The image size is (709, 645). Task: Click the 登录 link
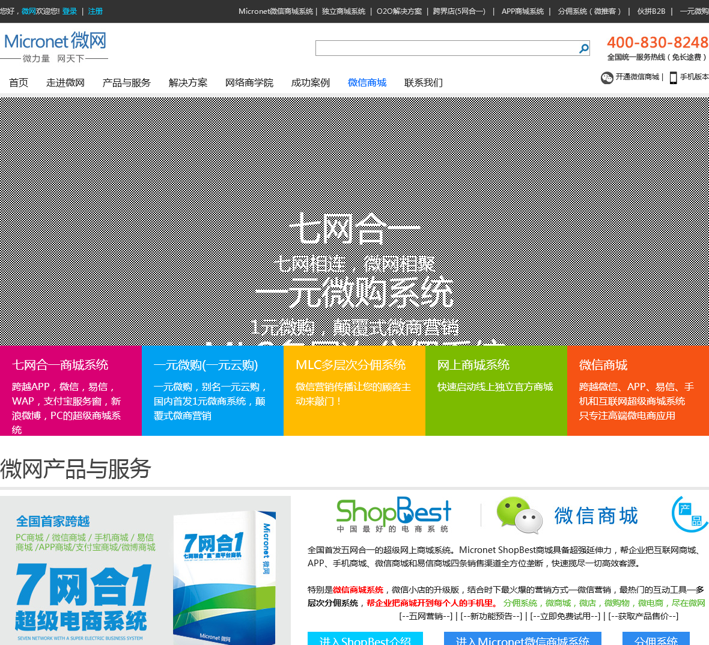click(70, 11)
